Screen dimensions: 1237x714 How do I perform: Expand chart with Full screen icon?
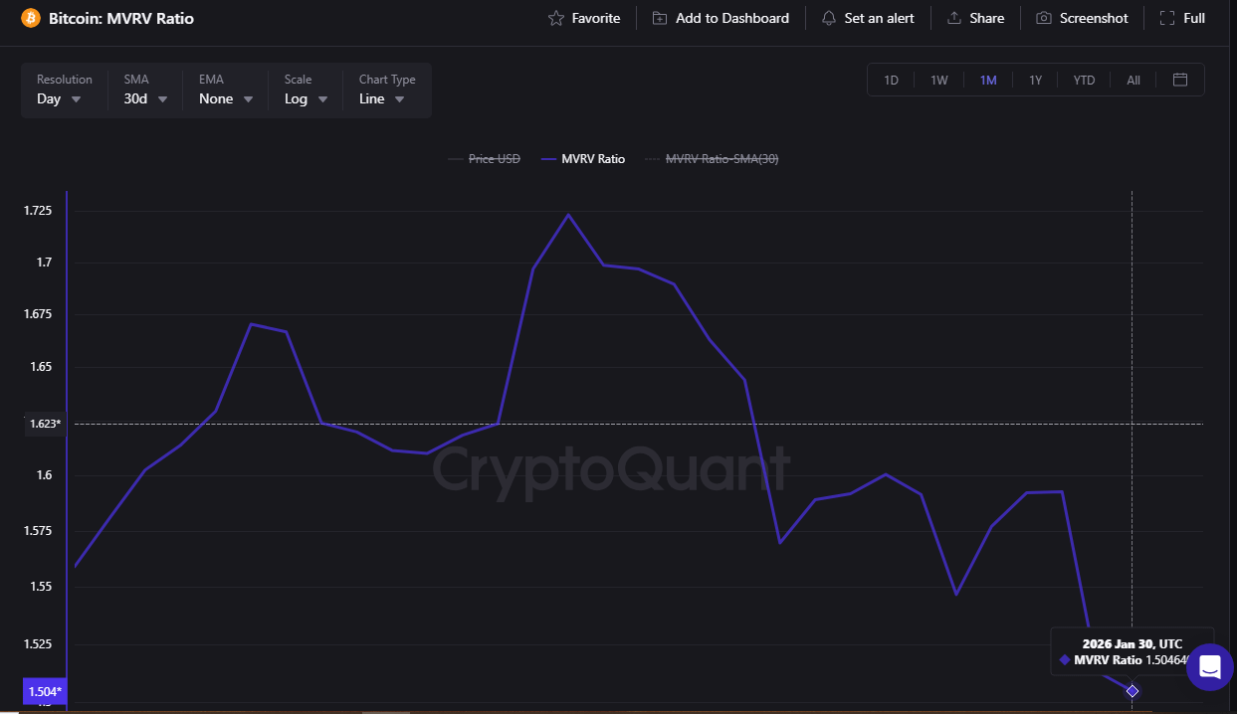1167,18
